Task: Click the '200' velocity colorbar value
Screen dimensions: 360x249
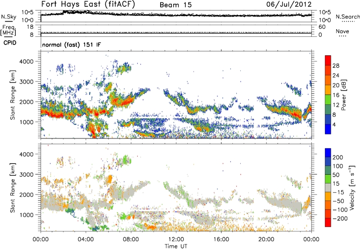Action: pyautogui.click(x=338, y=157)
